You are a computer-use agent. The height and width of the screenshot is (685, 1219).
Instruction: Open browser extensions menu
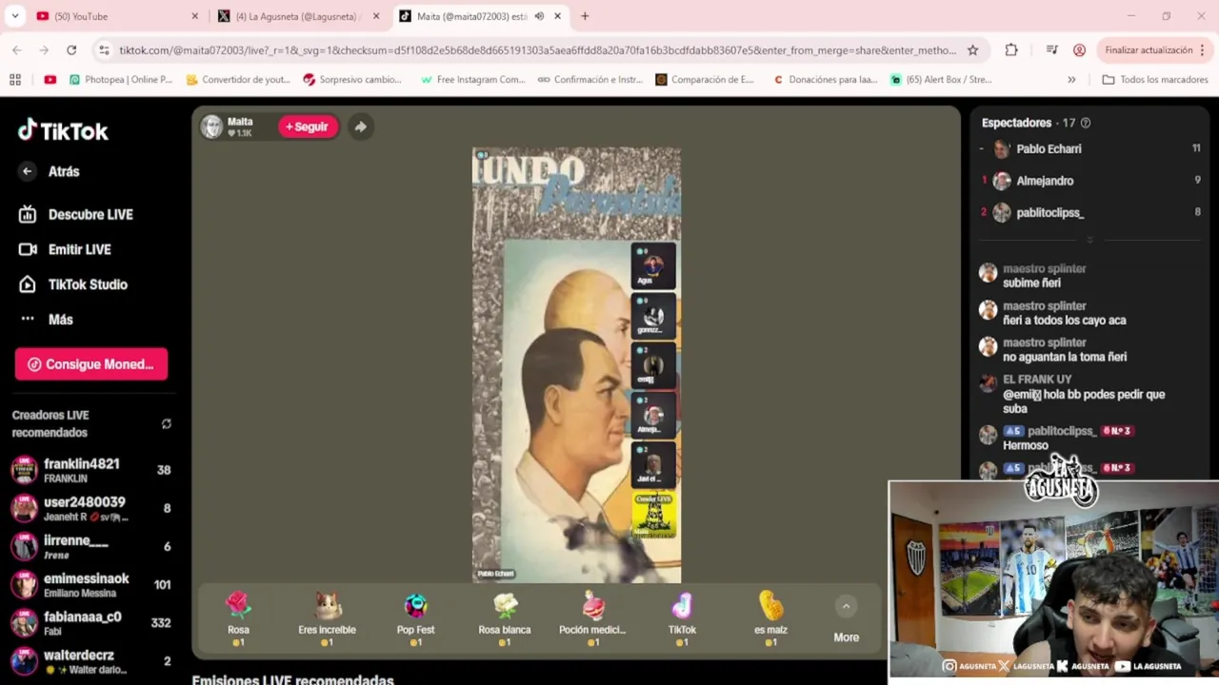[x=1011, y=50]
